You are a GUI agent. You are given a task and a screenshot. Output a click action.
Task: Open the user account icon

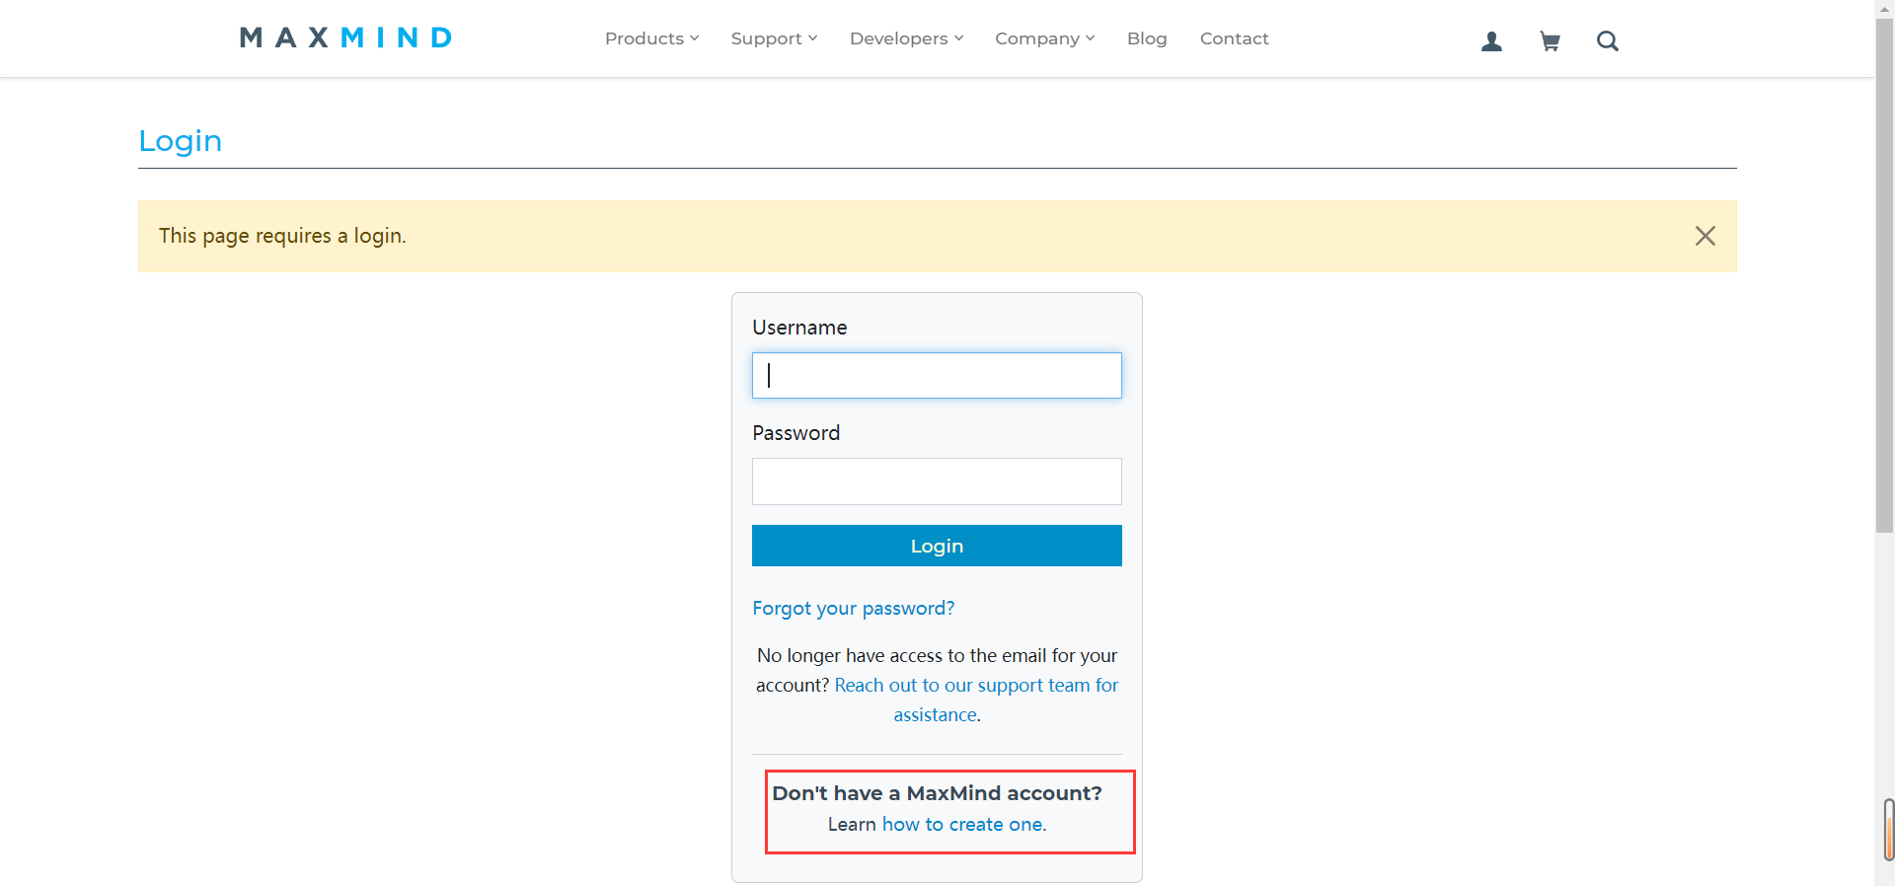(x=1491, y=40)
